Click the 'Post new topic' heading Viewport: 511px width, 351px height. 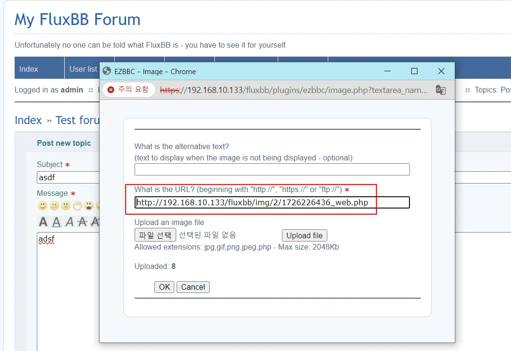[x=64, y=143]
